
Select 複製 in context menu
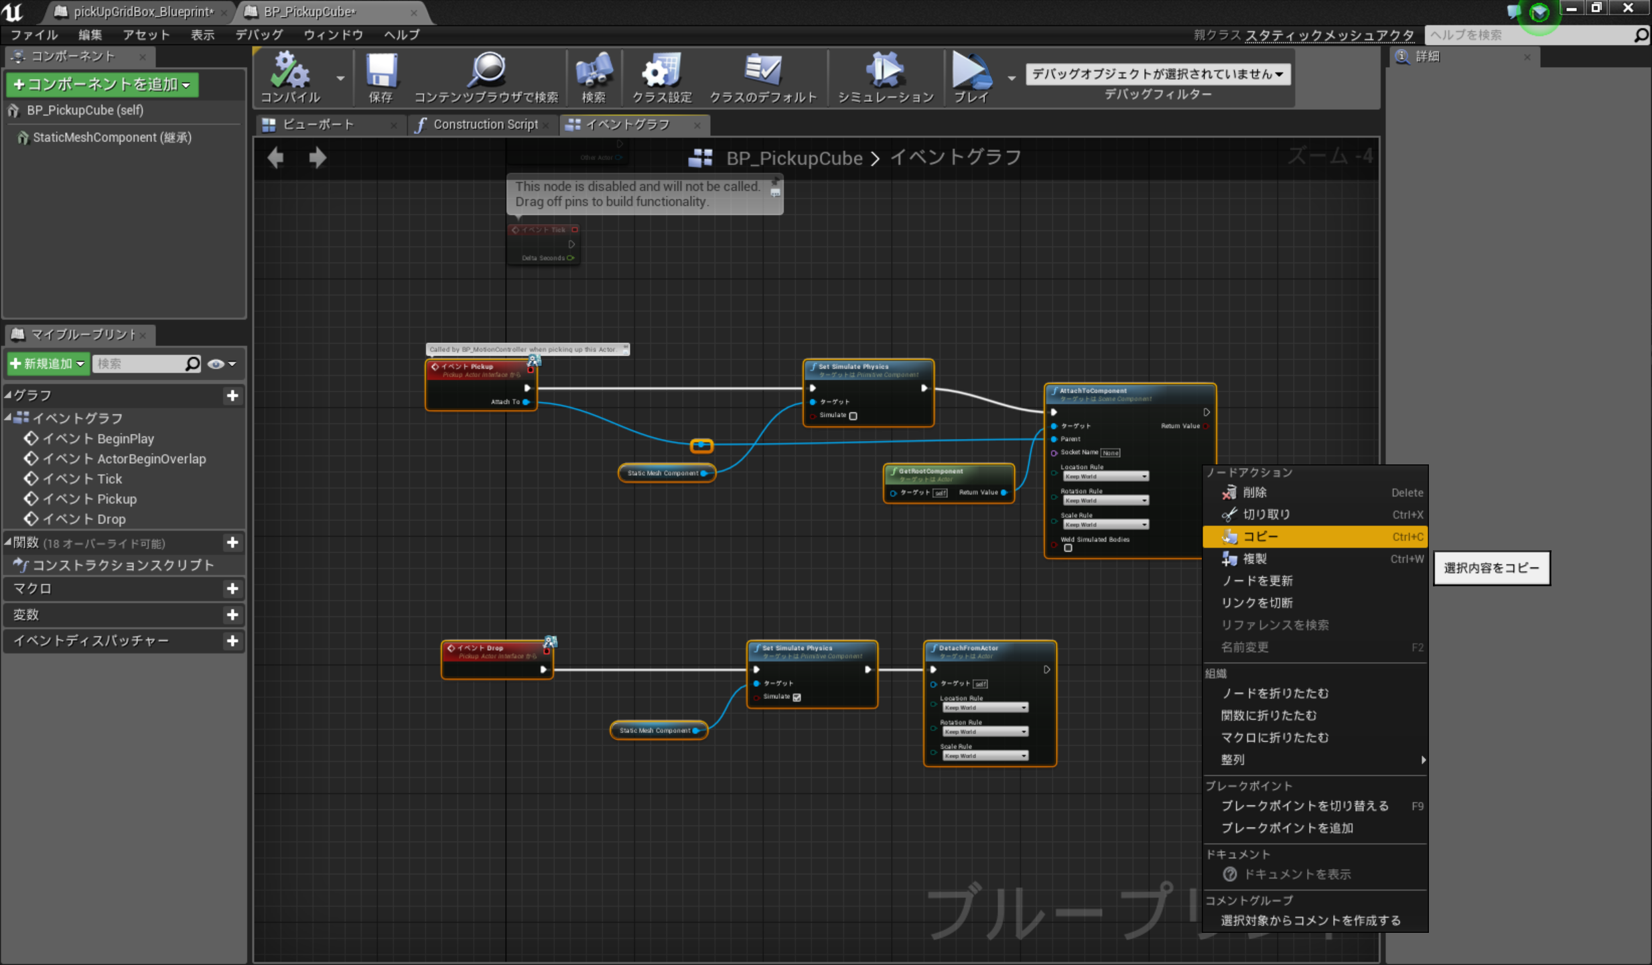(1315, 559)
